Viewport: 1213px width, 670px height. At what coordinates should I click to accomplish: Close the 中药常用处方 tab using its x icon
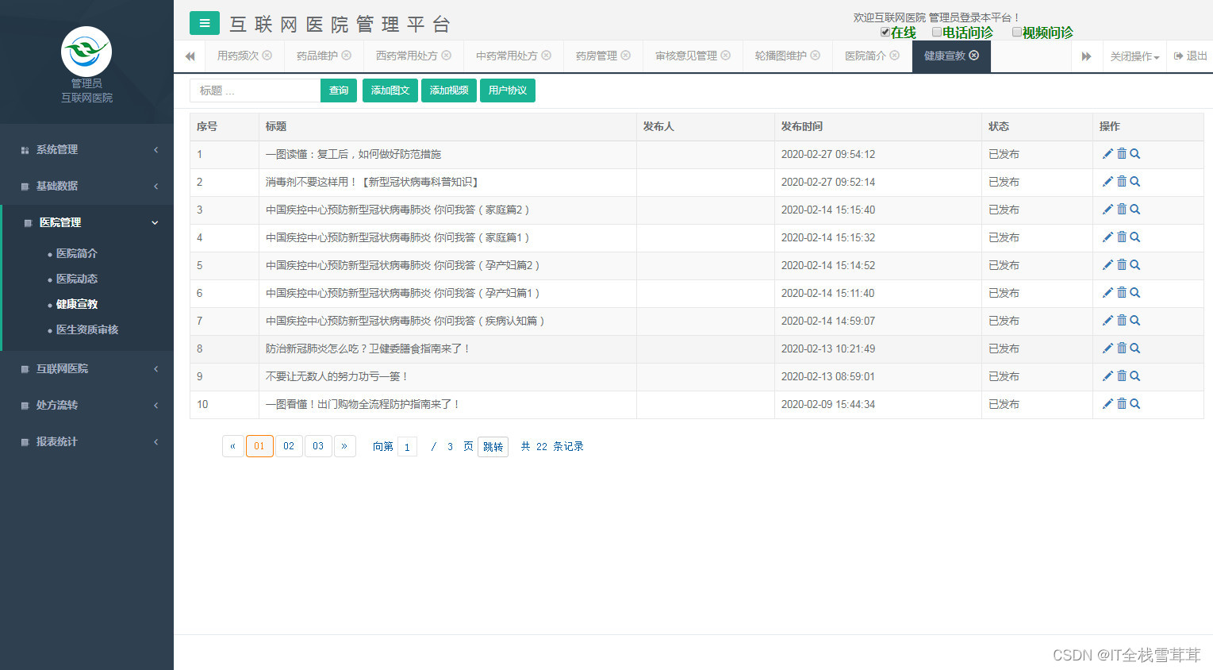pos(547,56)
